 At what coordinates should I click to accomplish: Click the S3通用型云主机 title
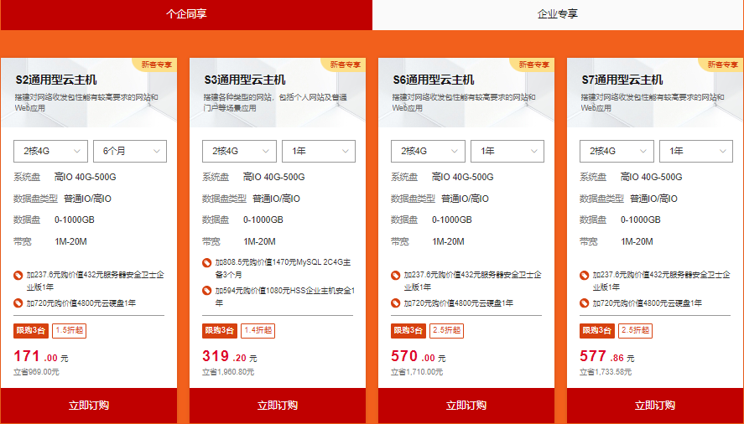(x=245, y=80)
